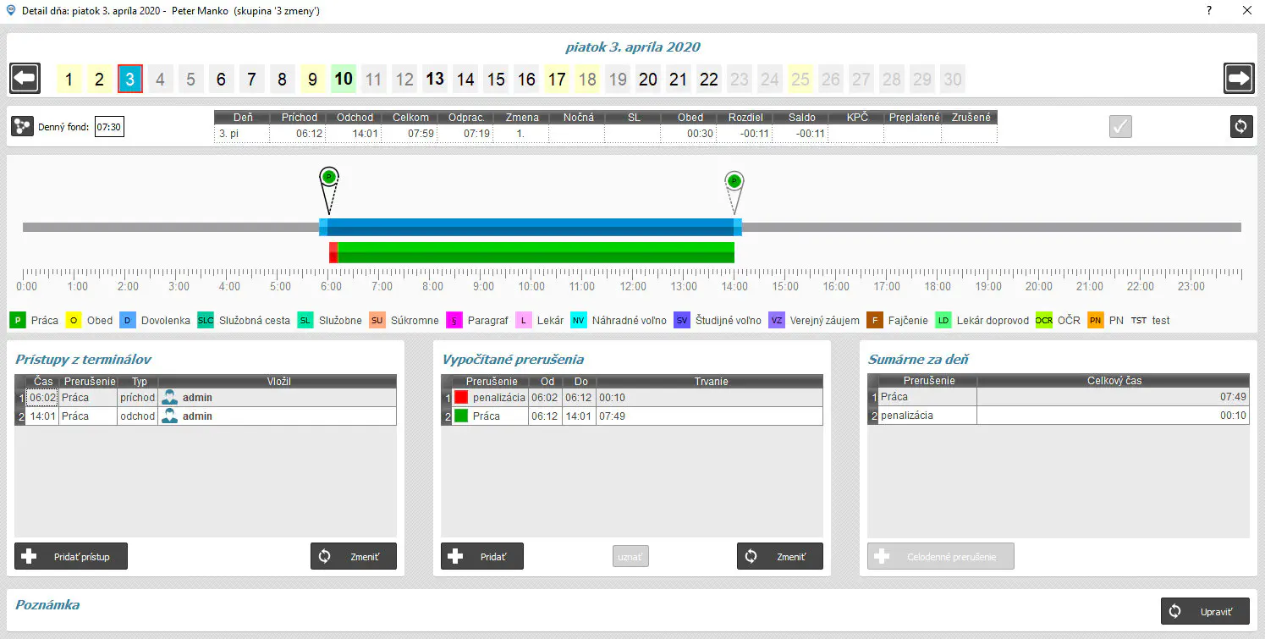Image resolution: width=1265 pixels, height=639 pixels.
Task: Go to previous day with left arrow
Action: pyautogui.click(x=25, y=79)
